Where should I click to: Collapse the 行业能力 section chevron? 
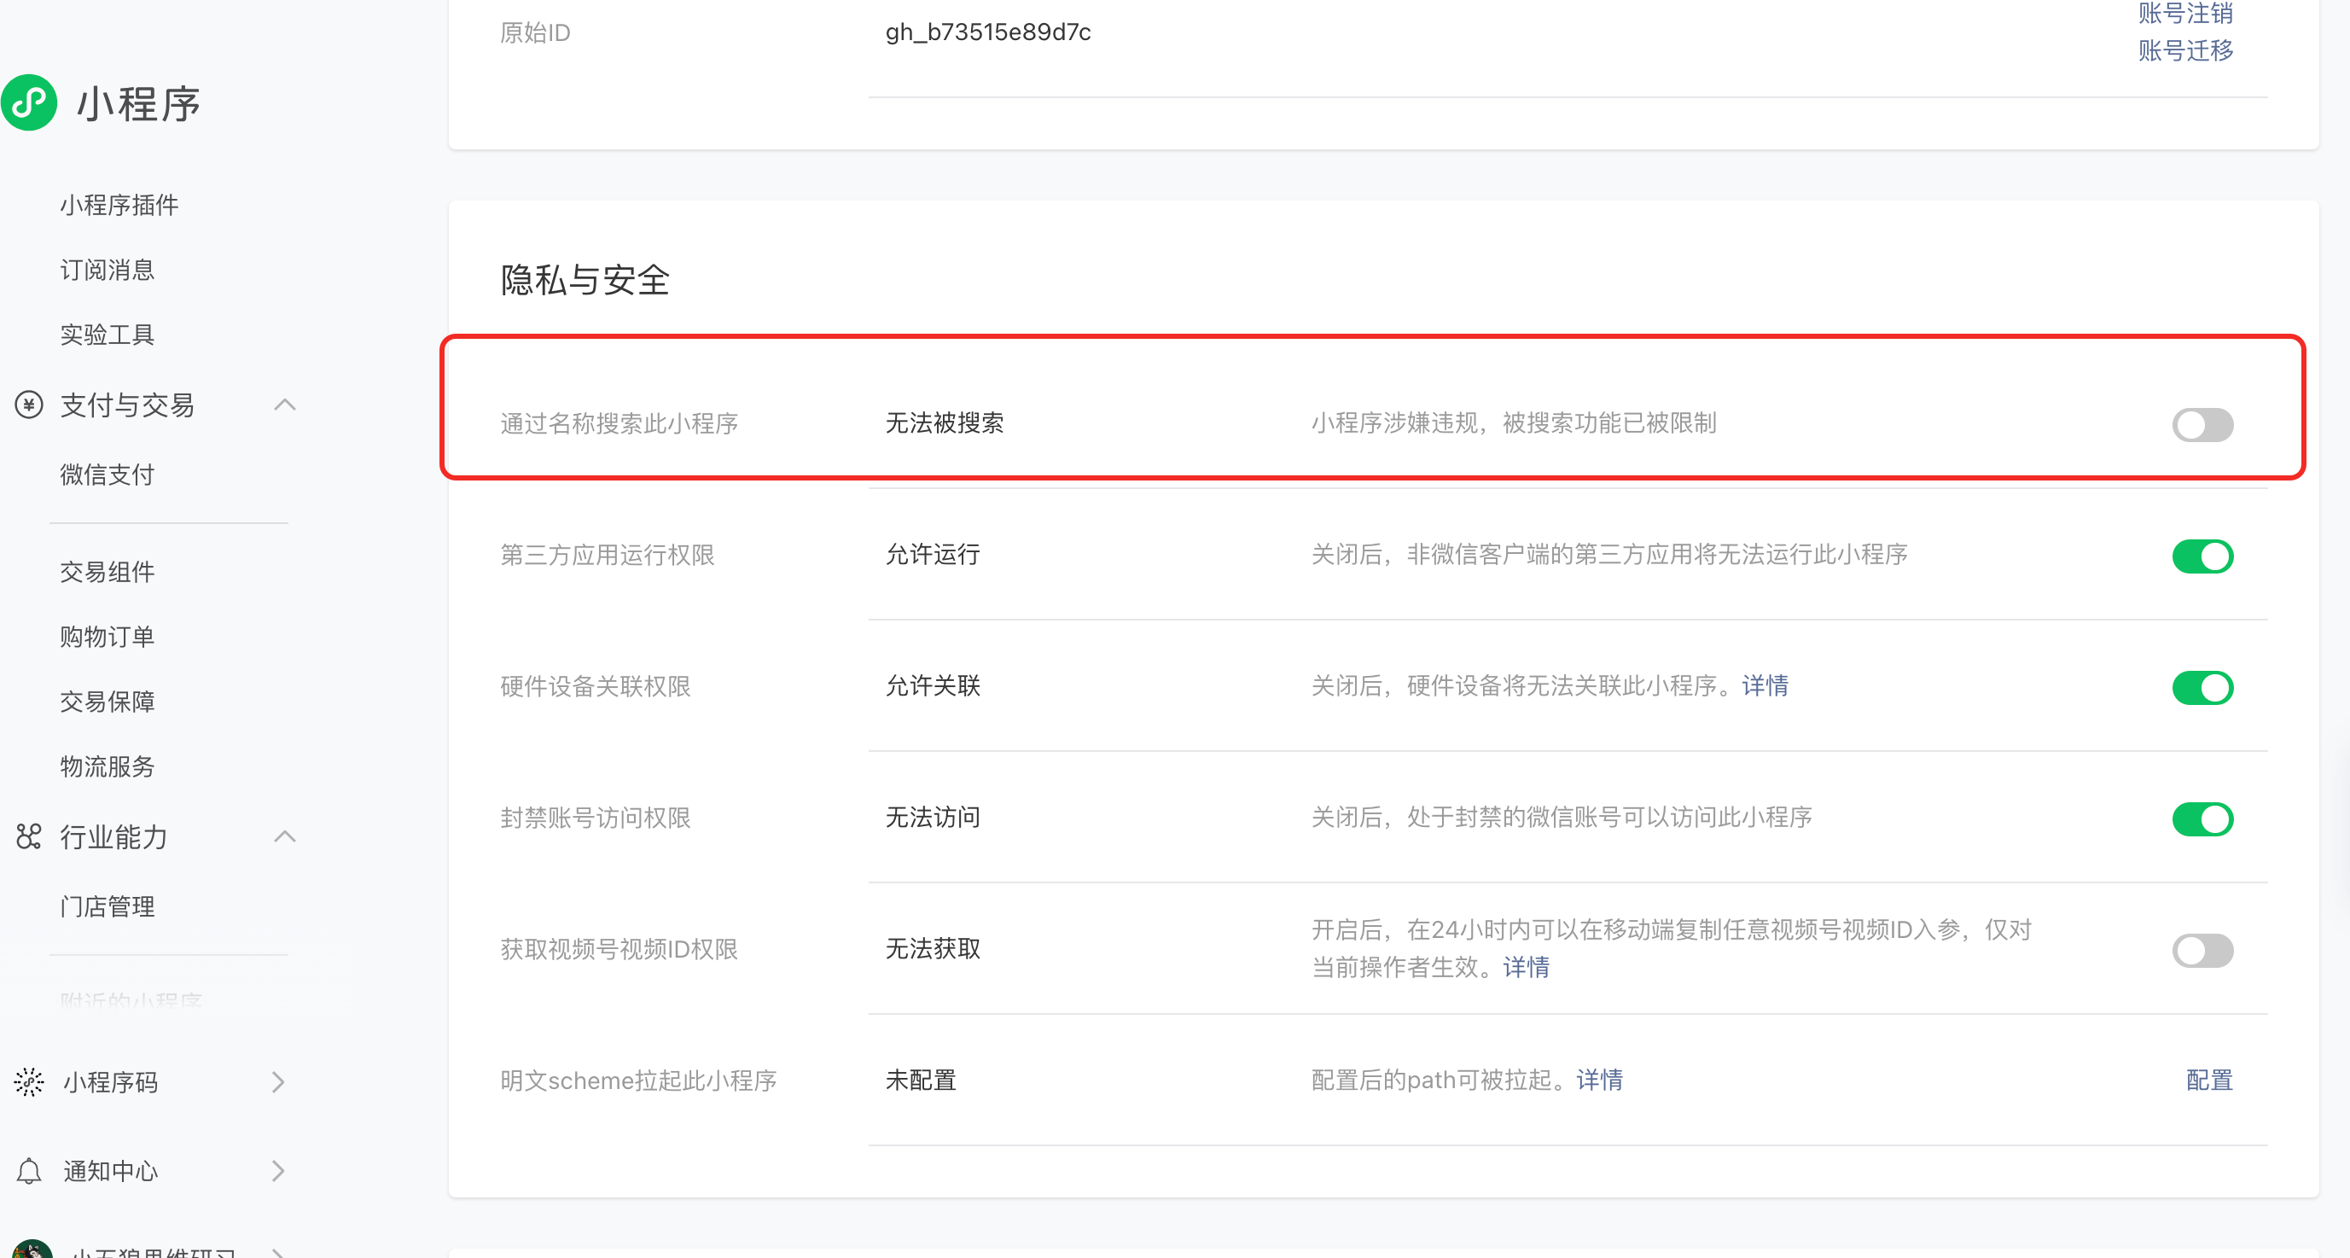[x=285, y=836]
